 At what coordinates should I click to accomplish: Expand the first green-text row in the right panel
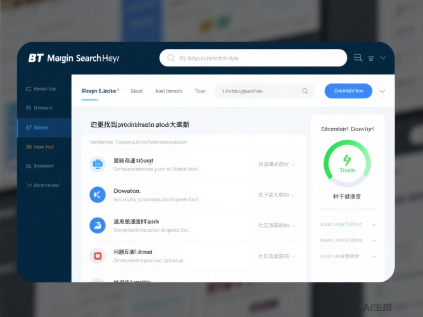[x=374, y=225]
